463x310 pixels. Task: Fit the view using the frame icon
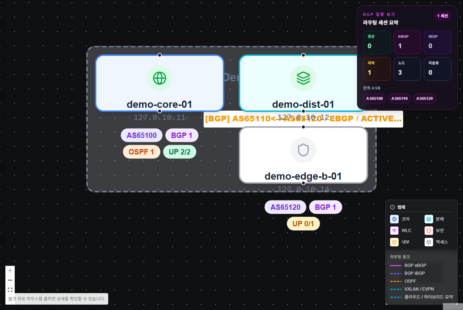(10, 290)
